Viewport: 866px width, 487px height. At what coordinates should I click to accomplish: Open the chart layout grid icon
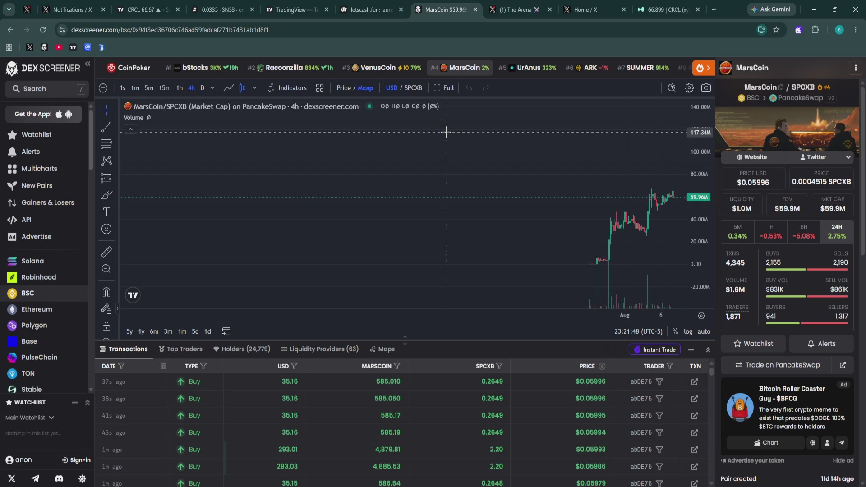pos(320,88)
